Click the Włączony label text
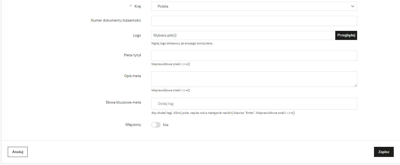Image resolution: width=400 pixels, height=165 pixels. click(x=133, y=125)
